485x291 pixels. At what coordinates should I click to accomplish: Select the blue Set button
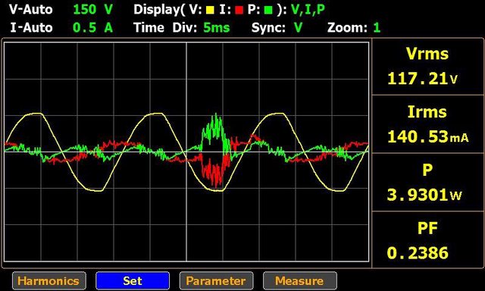(x=133, y=281)
